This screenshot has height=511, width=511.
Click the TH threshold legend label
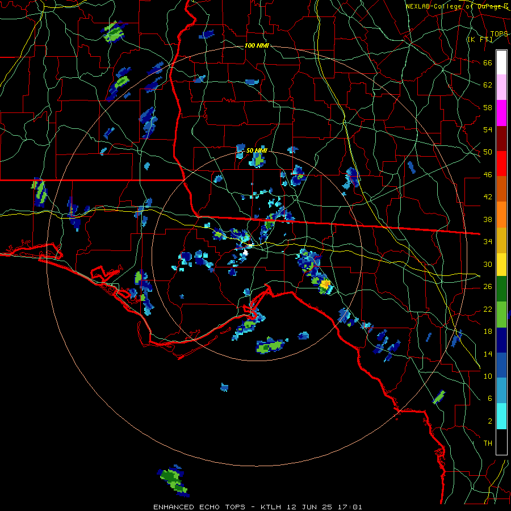coord(488,443)
